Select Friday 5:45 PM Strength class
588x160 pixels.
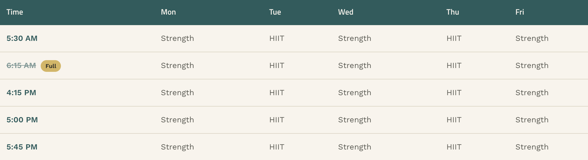pyautogui.click(x=532, y=147)
